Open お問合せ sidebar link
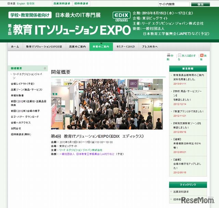 point(16,129)
